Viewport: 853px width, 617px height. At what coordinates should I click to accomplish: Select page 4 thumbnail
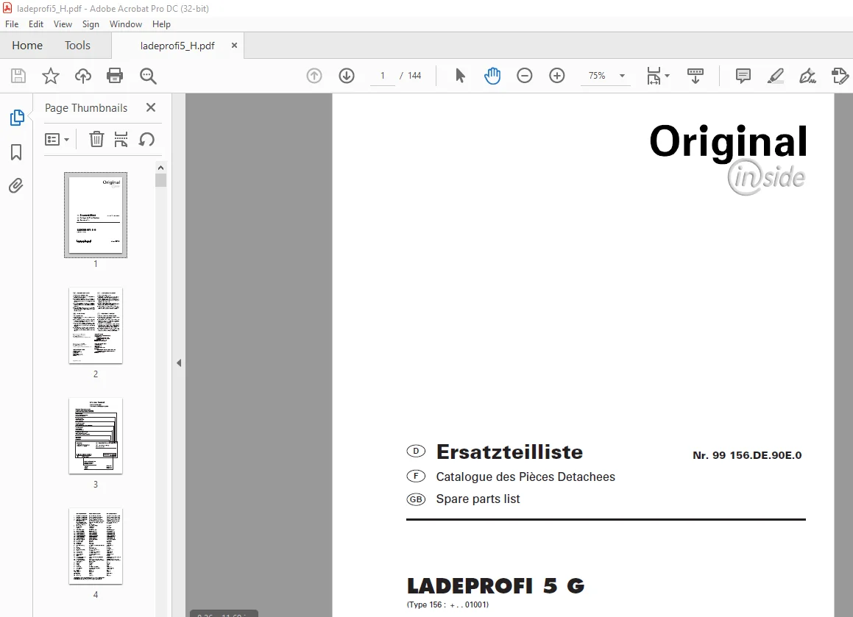click(x=96, y=546)
